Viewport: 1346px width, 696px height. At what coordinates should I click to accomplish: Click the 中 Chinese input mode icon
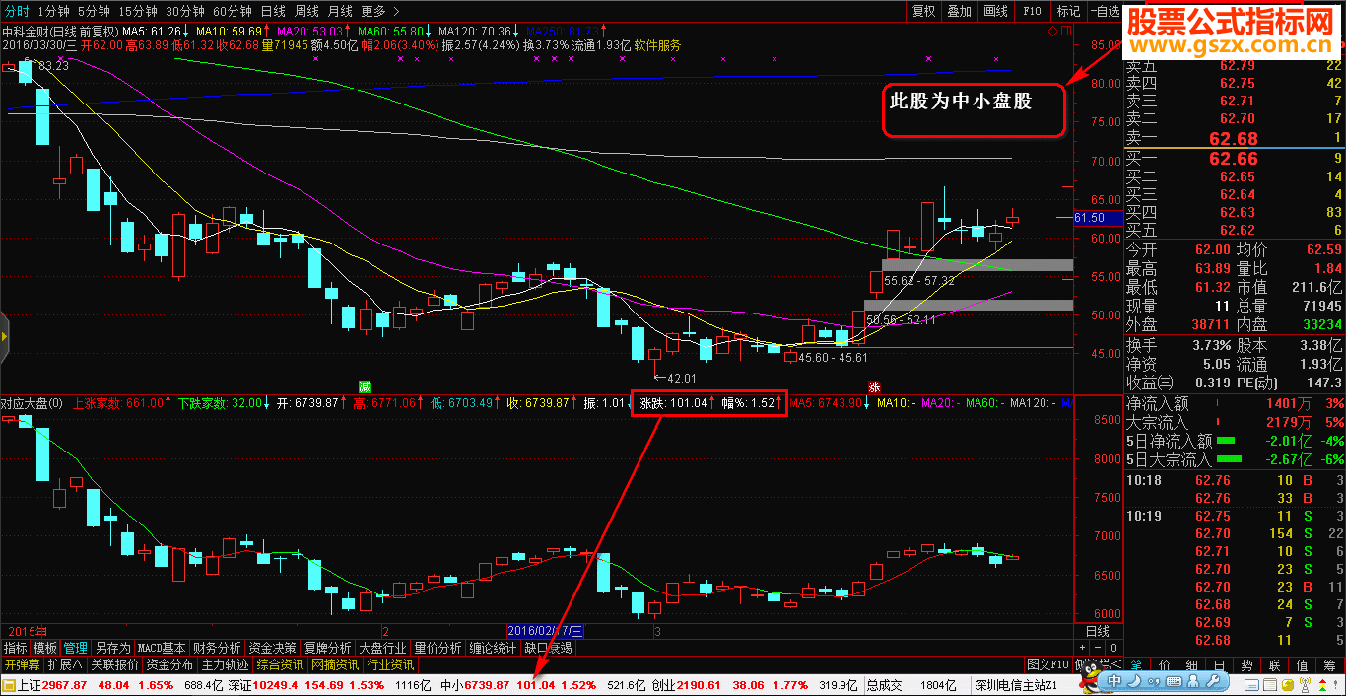coord(1114,681)
